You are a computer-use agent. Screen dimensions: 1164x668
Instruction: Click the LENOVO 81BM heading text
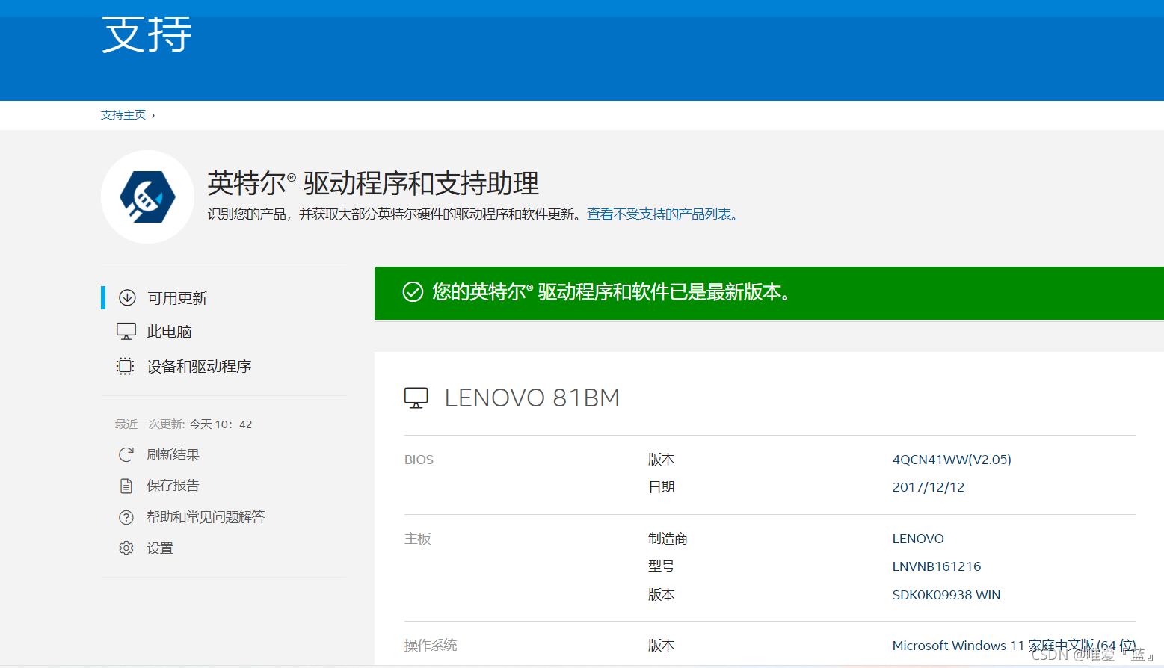tap(532, 398)
